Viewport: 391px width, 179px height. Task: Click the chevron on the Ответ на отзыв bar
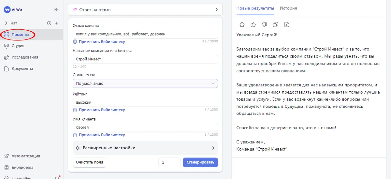pos(216,9)
